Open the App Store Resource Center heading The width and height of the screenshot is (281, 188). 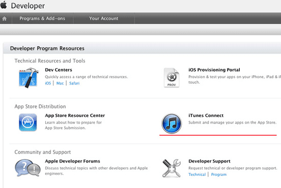point(75,115)
